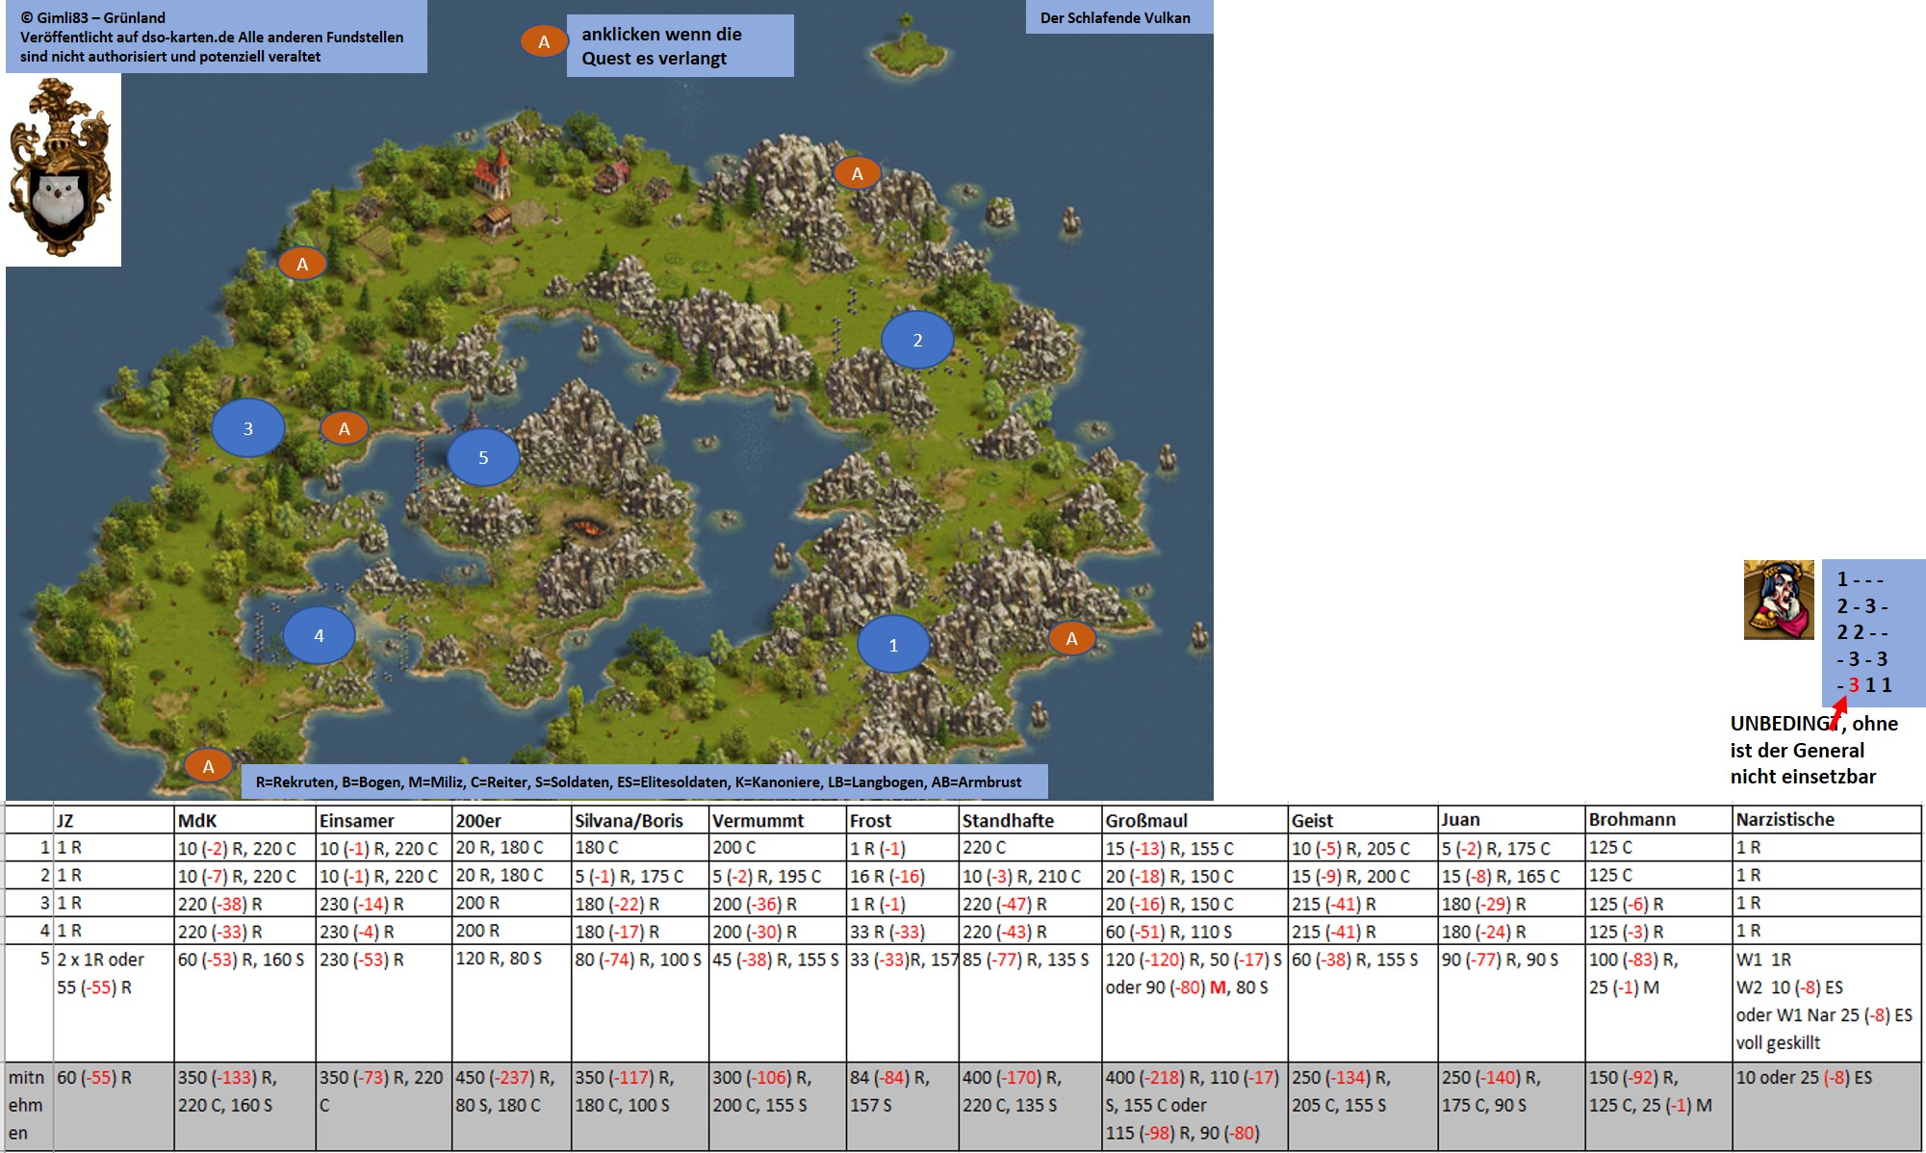Click the general portrait thumbnail

(1779, 600)
